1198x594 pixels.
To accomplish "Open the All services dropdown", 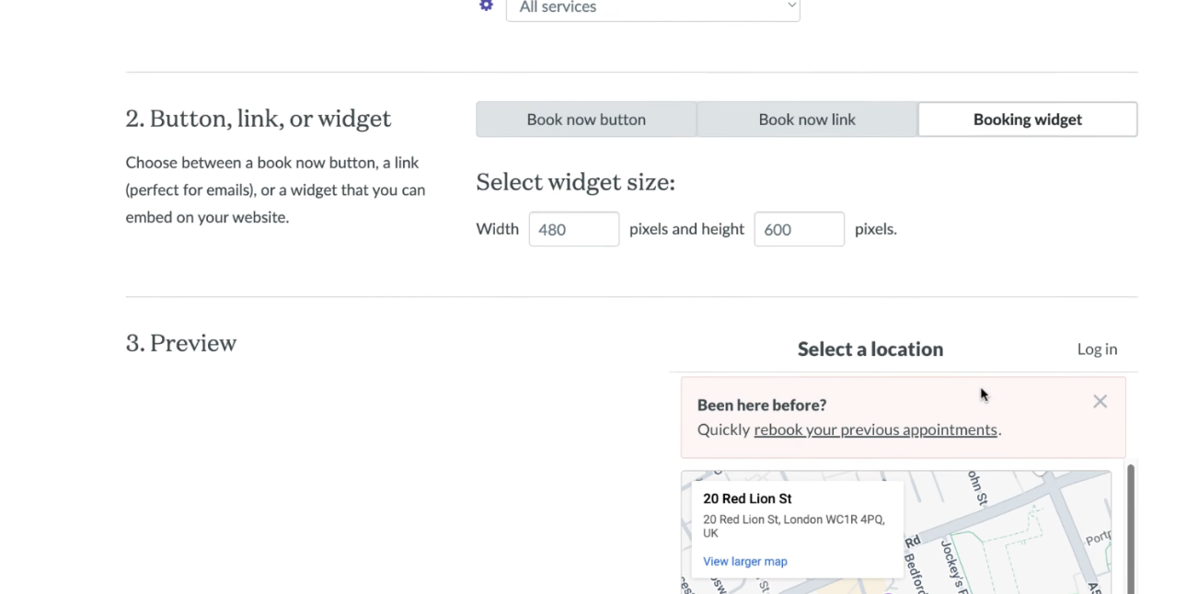I will point(652,7).
